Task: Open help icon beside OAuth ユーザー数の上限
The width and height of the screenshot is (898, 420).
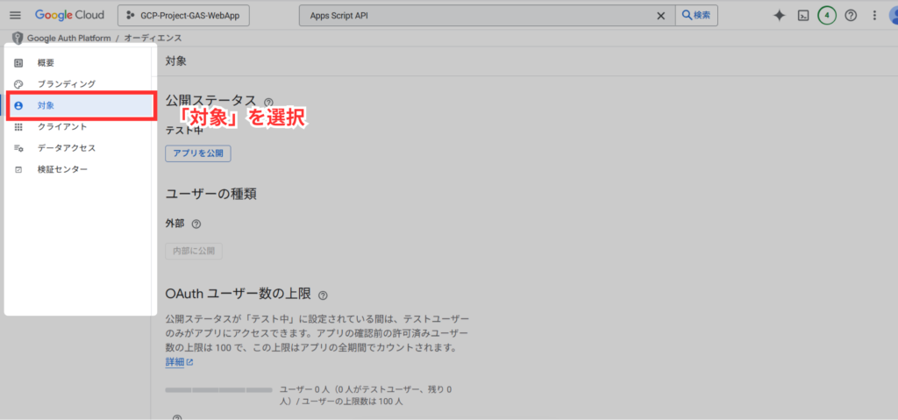Action: pos(323,295)
